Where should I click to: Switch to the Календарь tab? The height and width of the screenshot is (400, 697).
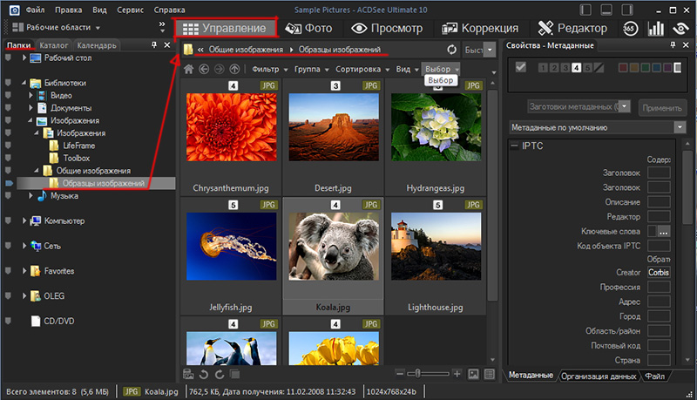point(97,45)
